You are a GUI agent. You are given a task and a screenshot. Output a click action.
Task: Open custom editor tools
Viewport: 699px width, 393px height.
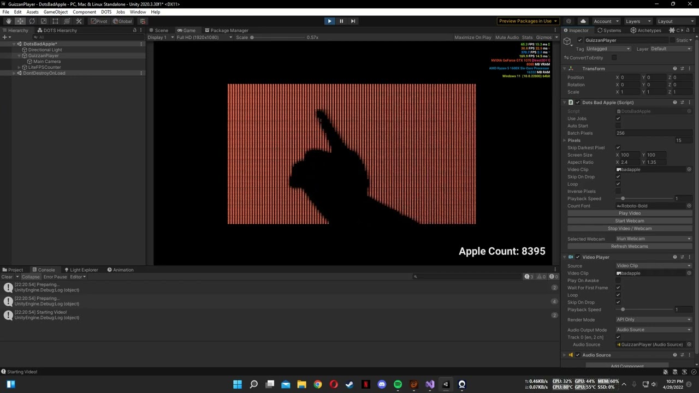click(x=79, y=21)
